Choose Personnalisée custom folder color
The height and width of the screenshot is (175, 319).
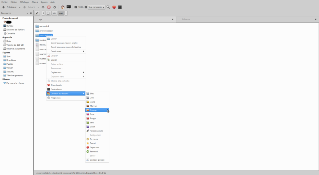(97, 131)
